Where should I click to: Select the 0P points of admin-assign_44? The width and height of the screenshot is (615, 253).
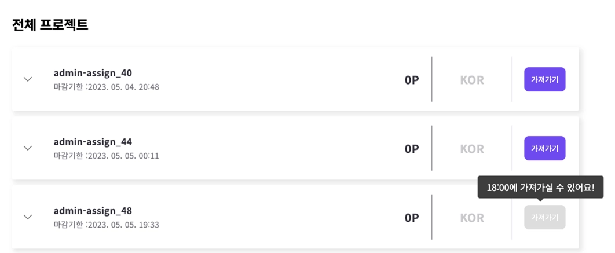(x=411, y=149)
